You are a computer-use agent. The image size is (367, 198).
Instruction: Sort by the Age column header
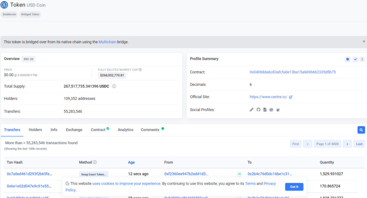click(x=131, y=162)
